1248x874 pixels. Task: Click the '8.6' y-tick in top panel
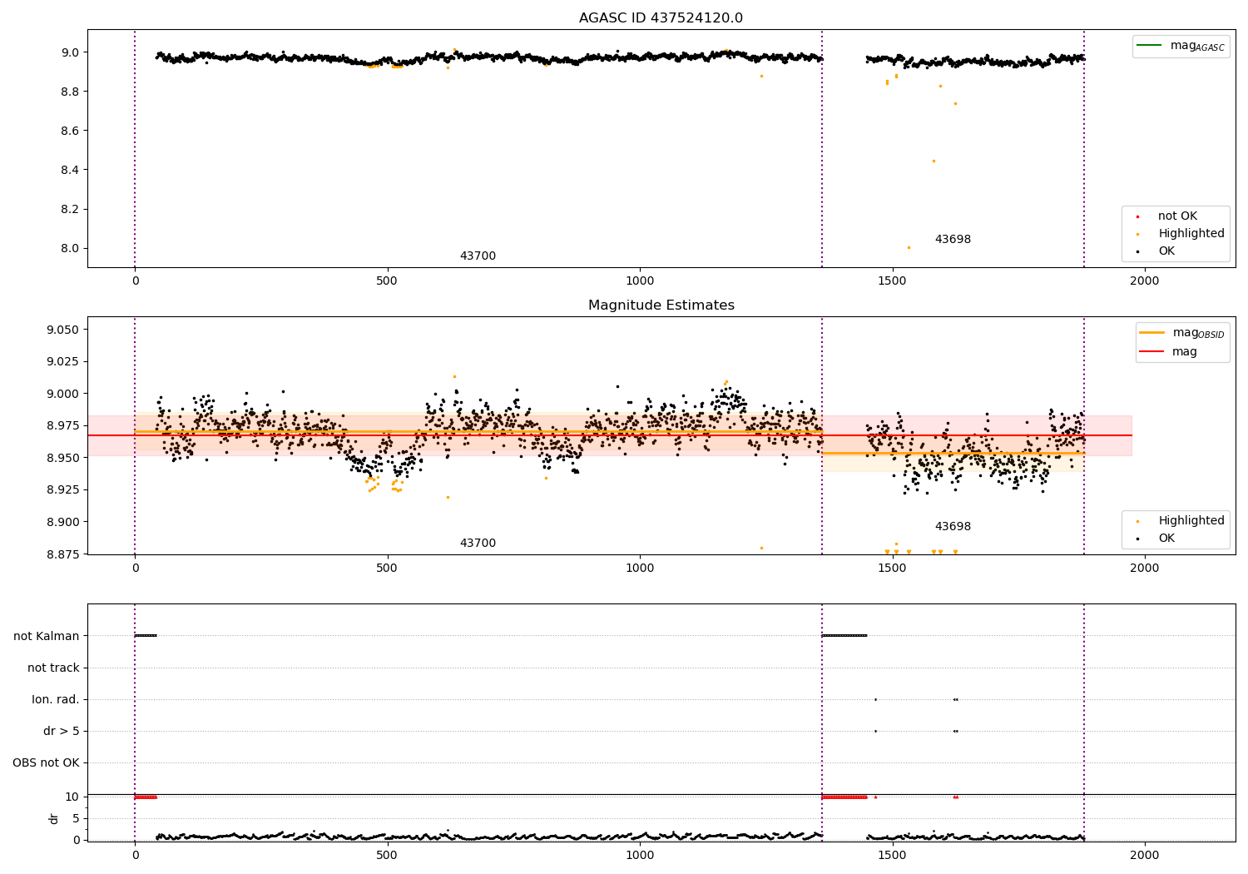tap(70, 131)
